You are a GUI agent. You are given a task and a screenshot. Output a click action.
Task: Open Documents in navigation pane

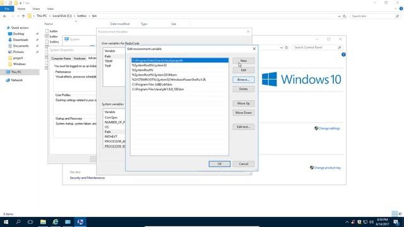pyautogui.click(x=21, y=46)
